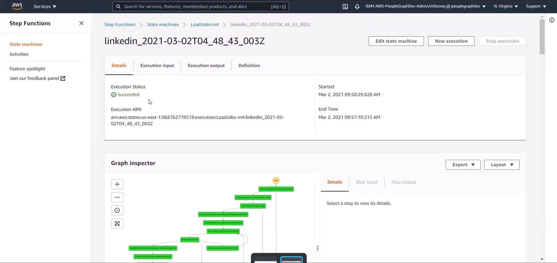Select Await load completion (overwrite) node
The image size is (557, 263).
click(223, 248)
